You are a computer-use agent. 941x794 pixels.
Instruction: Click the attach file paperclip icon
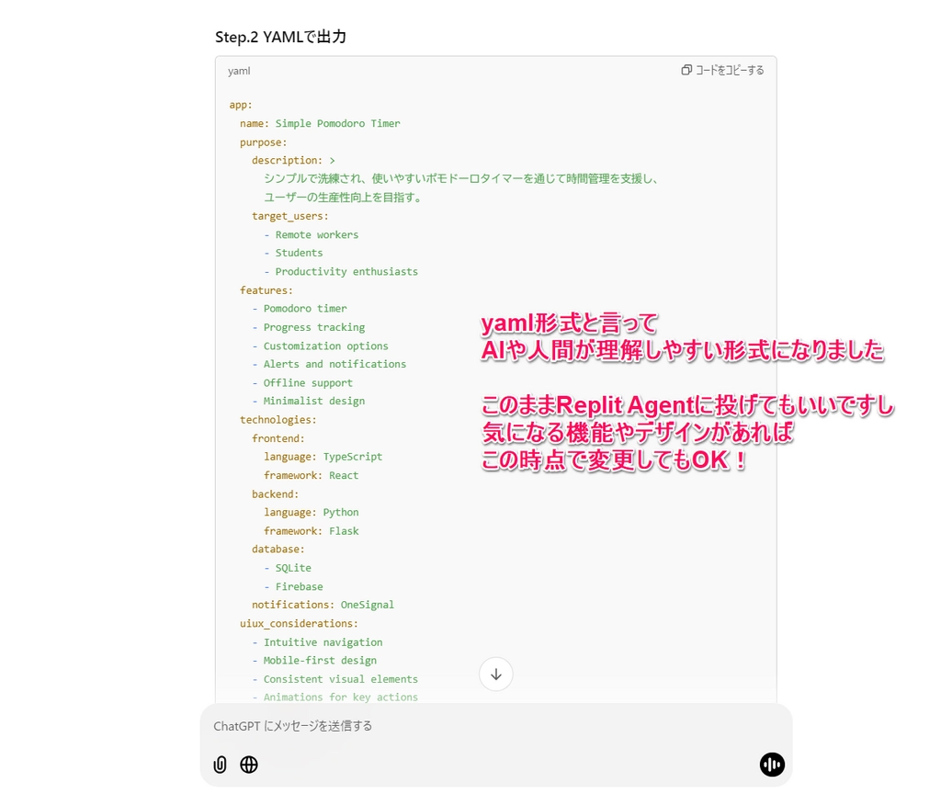(x=220, y=765)
